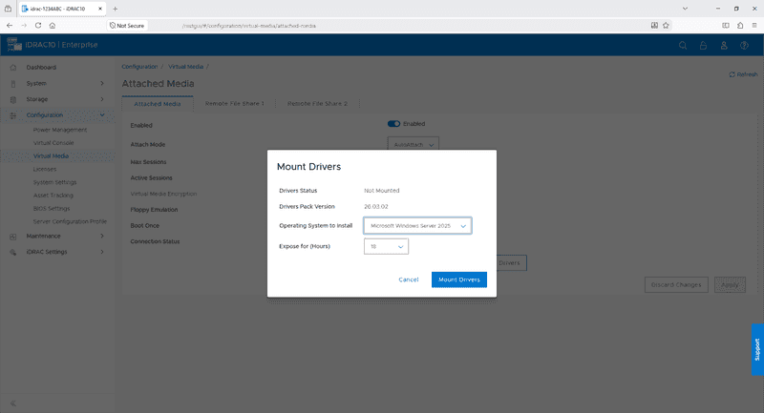Screen dimensions: 764x413
Task: Click Discard Changes button
Action: tap(676, 285)
